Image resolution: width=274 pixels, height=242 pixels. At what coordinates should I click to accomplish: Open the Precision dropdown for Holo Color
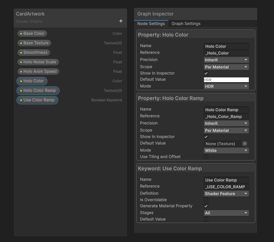(x=226, y=60)
